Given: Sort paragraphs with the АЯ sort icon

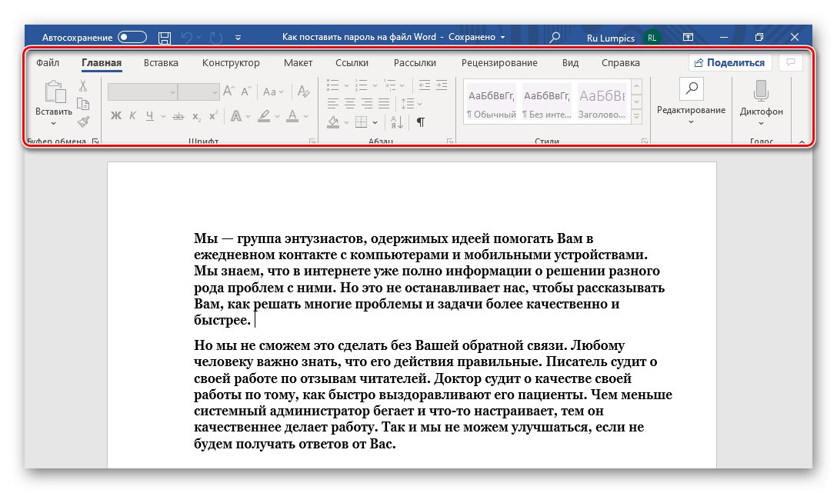Looking at the screenshot, I should tap(397, 122).
